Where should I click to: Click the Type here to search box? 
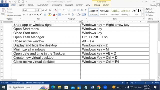28,87
